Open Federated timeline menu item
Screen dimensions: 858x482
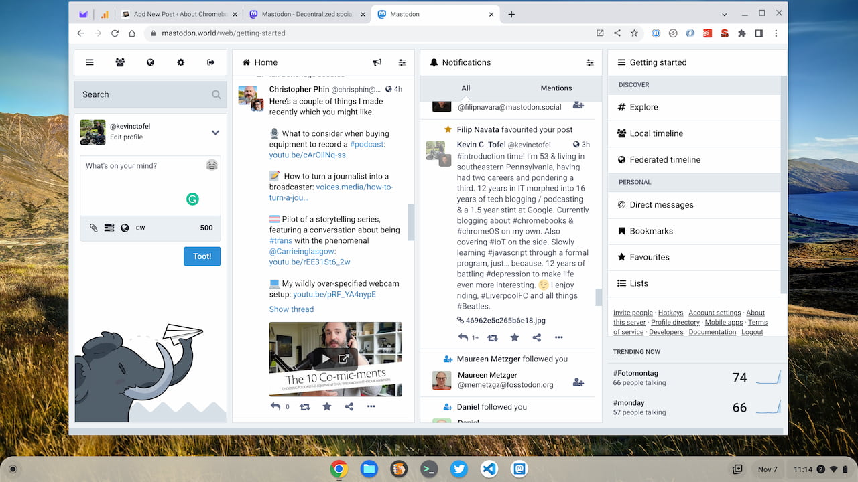point(694,159)
